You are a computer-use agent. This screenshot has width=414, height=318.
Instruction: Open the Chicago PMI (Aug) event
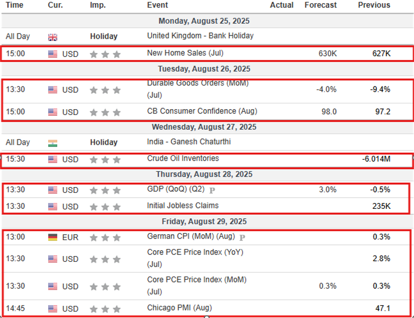[x=179, y=308]
